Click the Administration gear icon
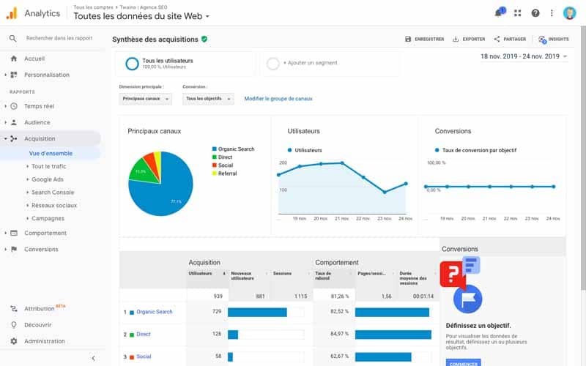The width and height of the screenshot is (586, 366). coord(14,341)
